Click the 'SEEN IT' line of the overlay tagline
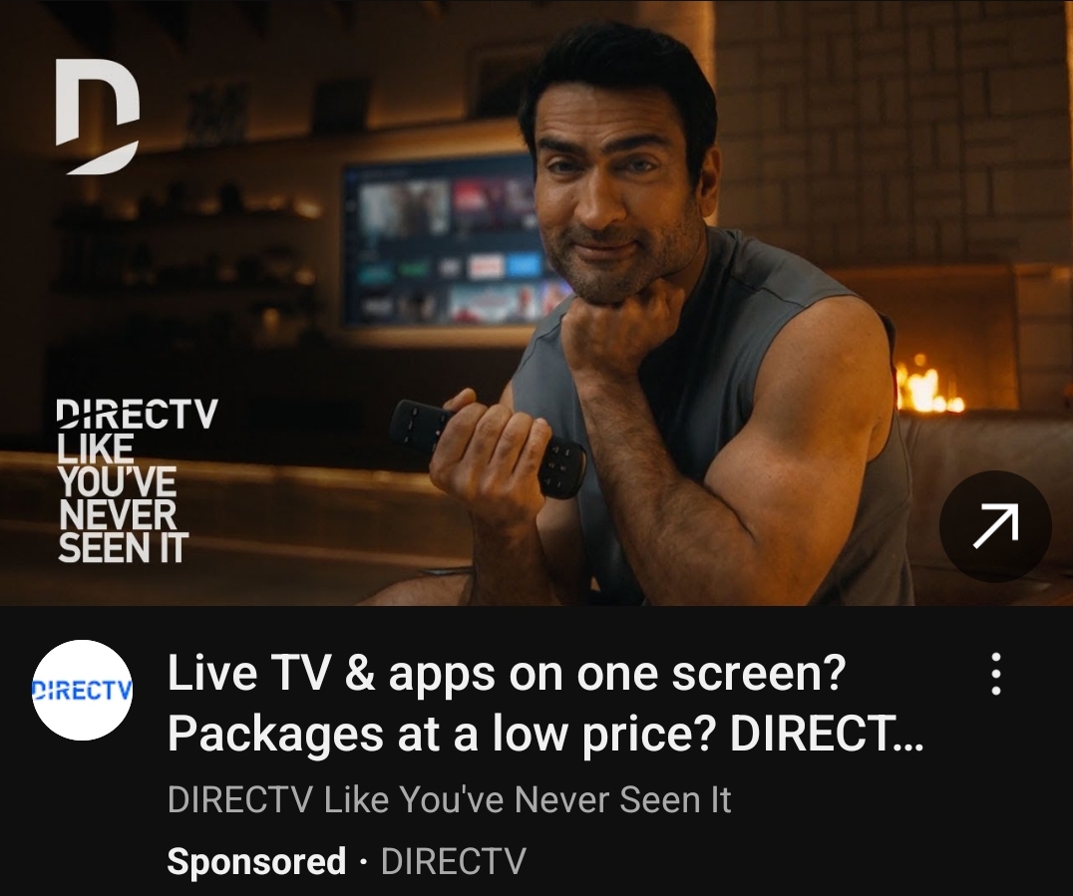 [124, 548]
